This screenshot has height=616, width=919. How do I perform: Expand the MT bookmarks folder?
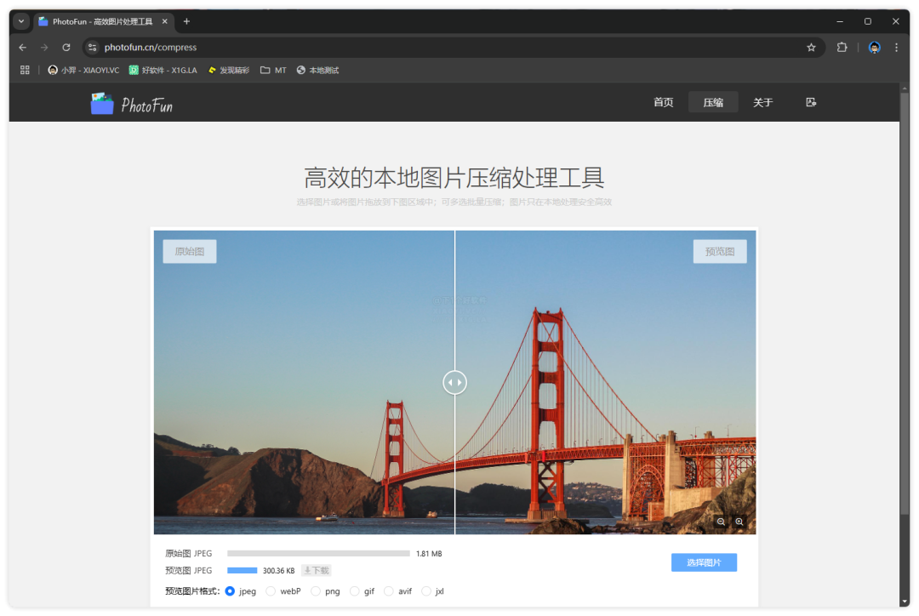pyautogui.click(x=274, y=71)
